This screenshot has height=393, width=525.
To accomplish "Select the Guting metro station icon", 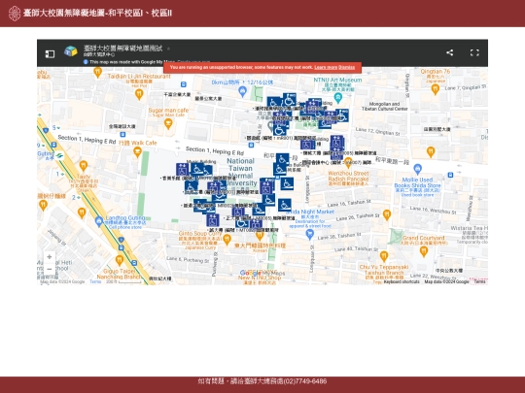I will coord(59,155).
